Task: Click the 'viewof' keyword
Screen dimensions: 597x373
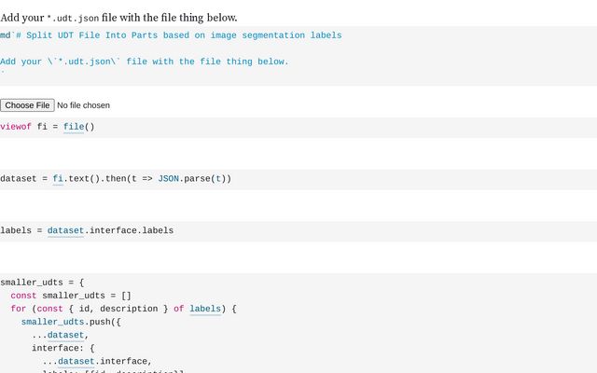Action: [16, 127]
